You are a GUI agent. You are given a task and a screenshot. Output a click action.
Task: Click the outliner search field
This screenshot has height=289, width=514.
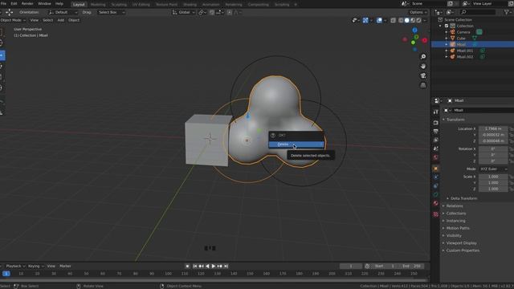point(478,12)
